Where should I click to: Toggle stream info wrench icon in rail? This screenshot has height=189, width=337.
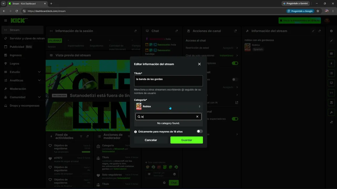pyautogui.click(x=331, y=112)
